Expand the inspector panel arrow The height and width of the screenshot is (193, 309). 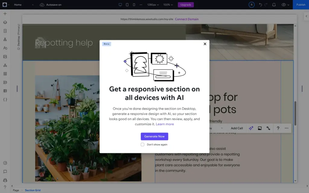click(x=306, y=16)
